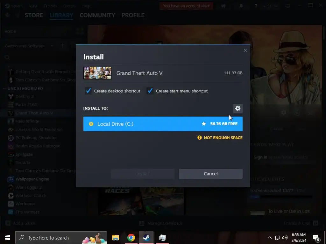Open Google Chrome from the taskbar
This screenshot has width=326, height=244.
(131, 238)
